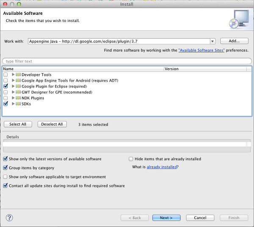Sort by the Version column header

pyautogui.click(x=205, y=69)
